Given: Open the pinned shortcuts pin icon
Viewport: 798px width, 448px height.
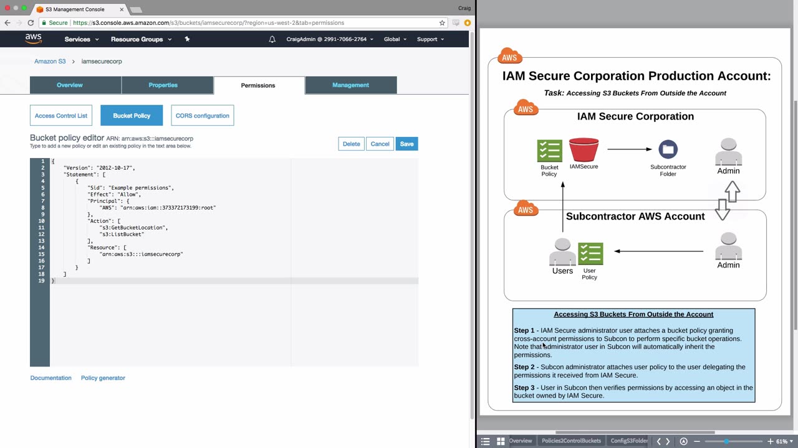Looking at the screenshot, I should pos(187,39).
